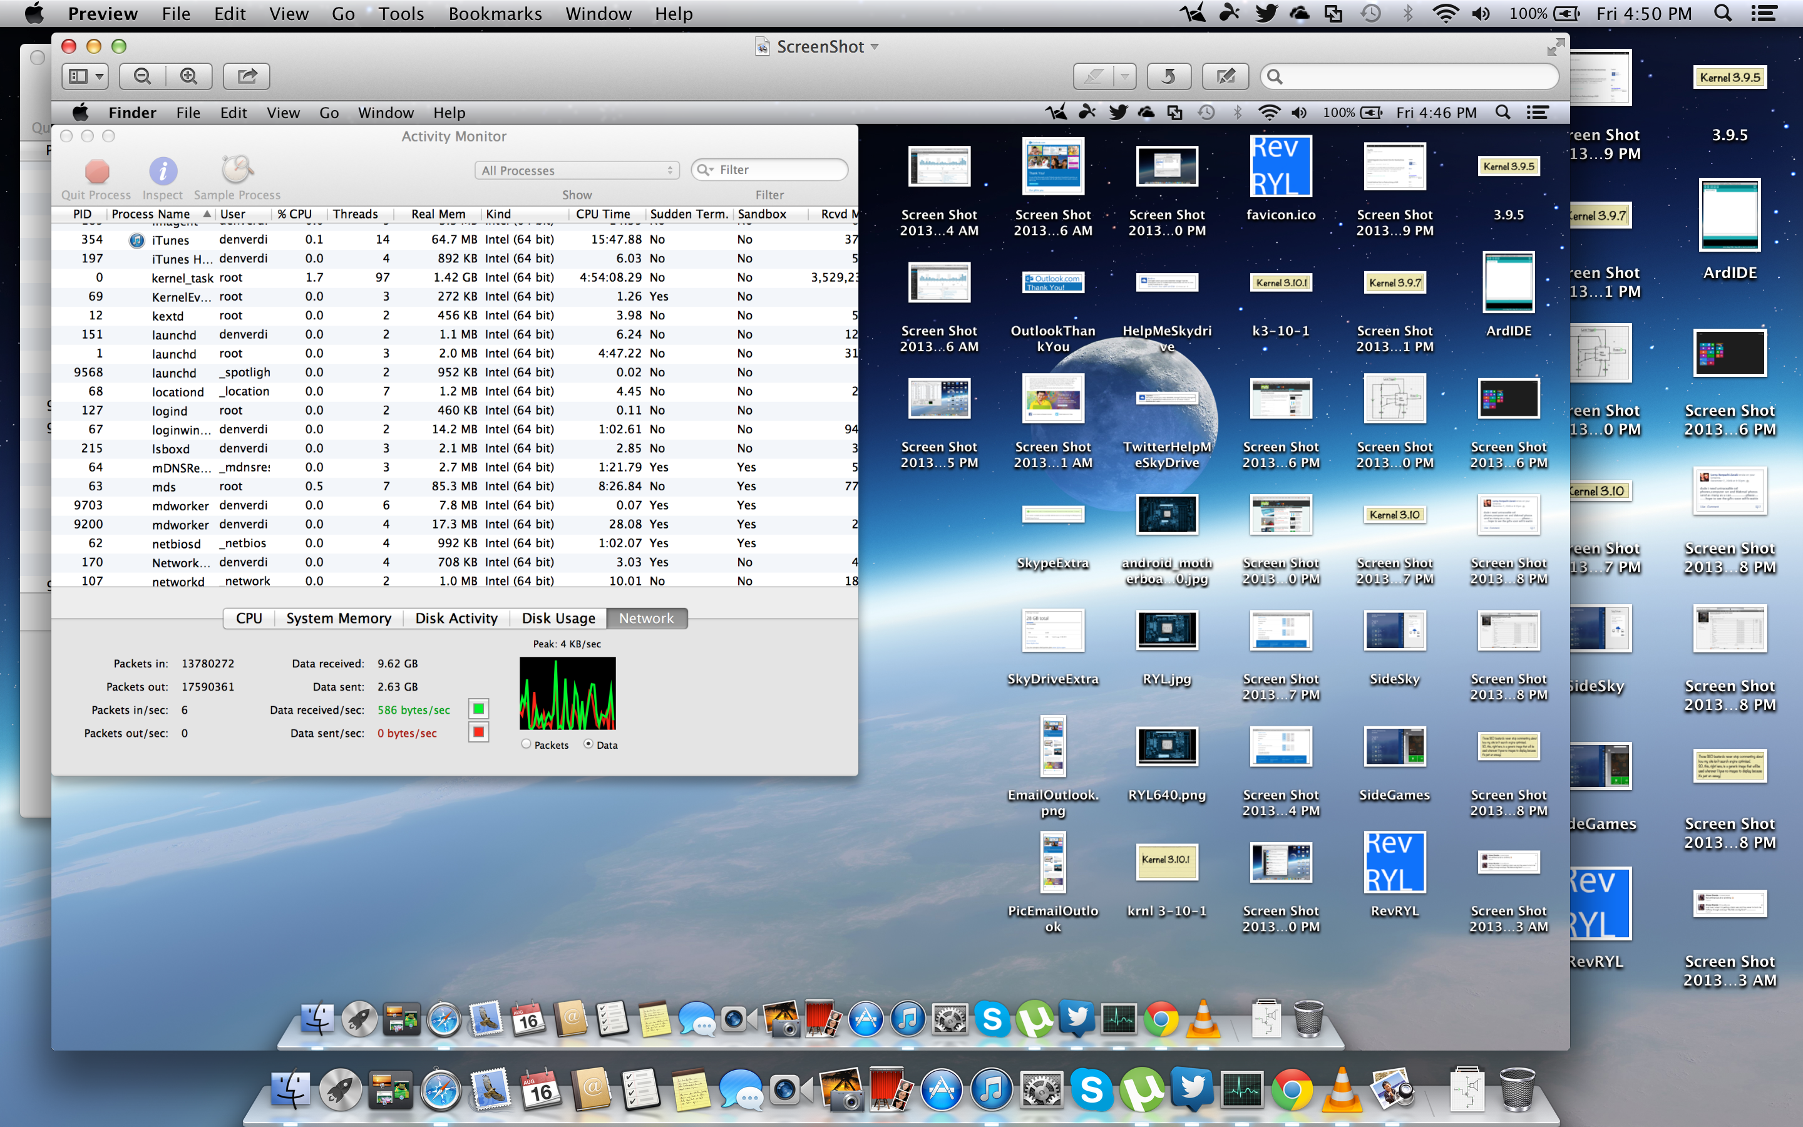
Task: Click the pictured Activity Monitor Filter field
Action: [769, 170]
